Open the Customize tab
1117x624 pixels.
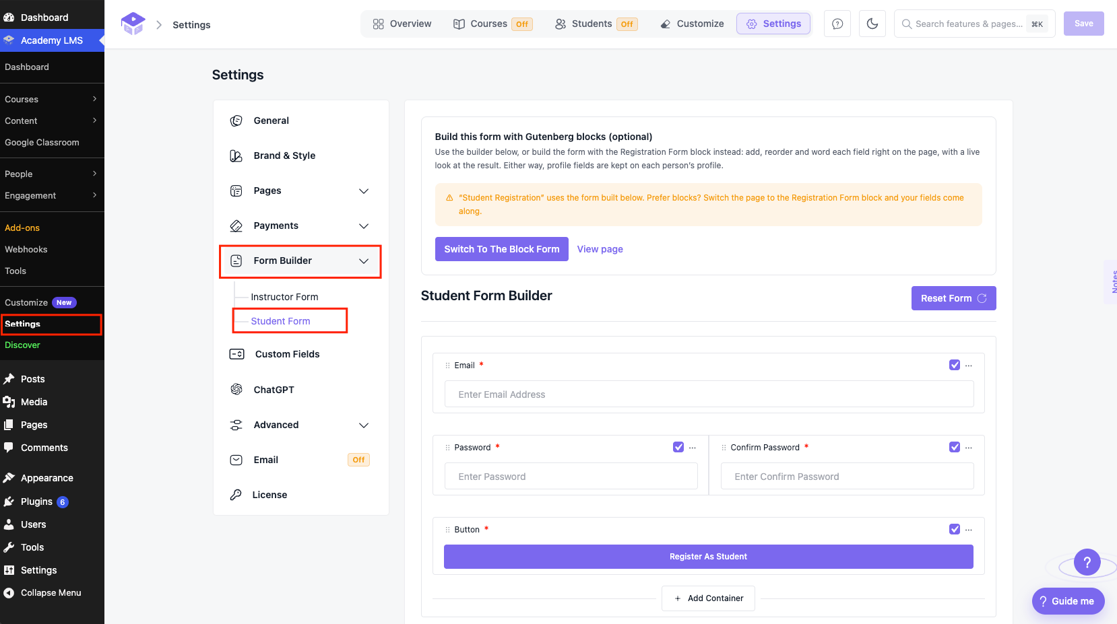692,24
